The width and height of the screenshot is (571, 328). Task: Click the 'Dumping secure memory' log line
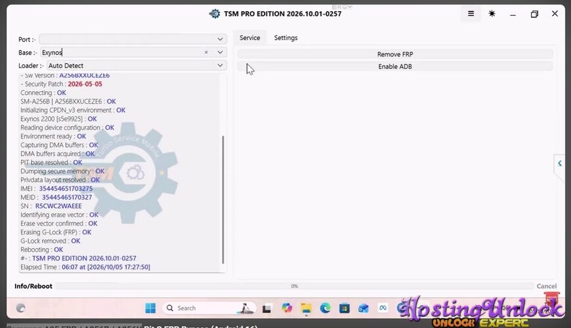click(x=62, y=171)
